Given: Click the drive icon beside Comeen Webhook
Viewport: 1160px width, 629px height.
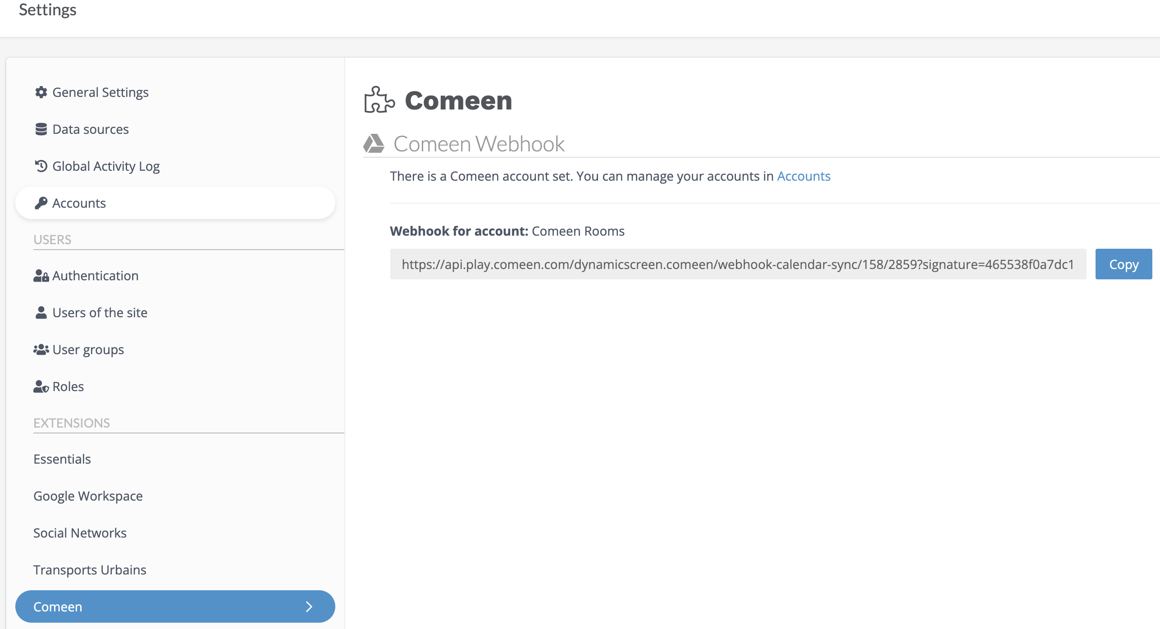Looking at the screenshot, I should [374, 144].
